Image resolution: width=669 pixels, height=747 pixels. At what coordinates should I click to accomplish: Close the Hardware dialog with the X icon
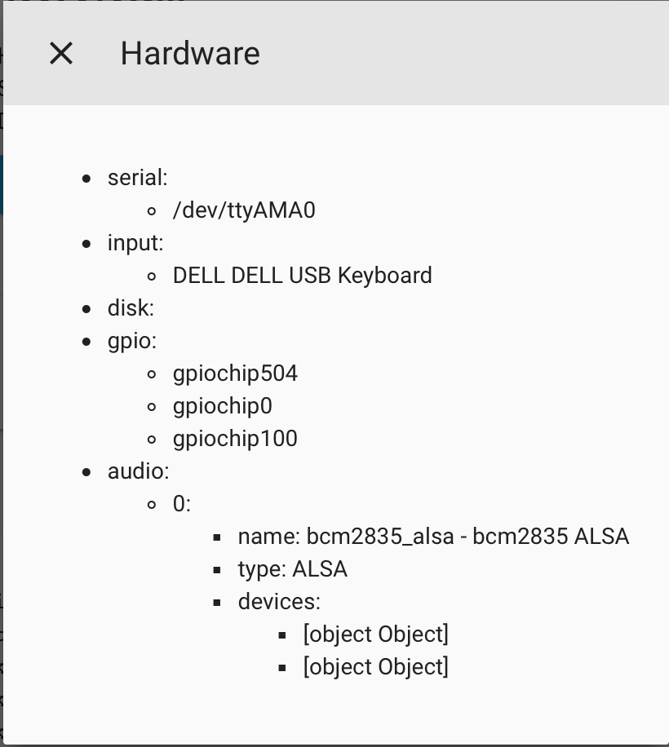[x=61, y=53]
